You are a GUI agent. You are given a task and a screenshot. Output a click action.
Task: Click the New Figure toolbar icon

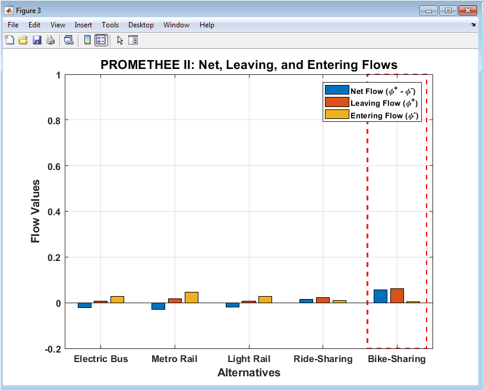(x=10, y=40)
